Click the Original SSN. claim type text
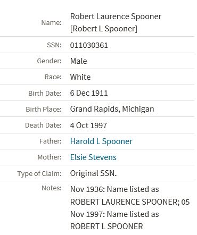 [x=93, y=173]
